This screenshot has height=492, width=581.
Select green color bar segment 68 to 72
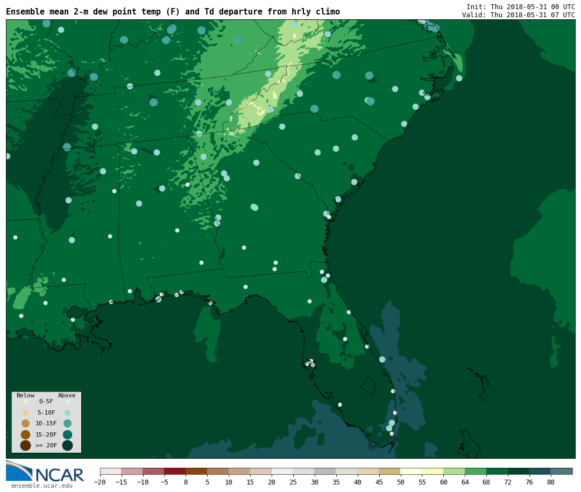point(497,471)
